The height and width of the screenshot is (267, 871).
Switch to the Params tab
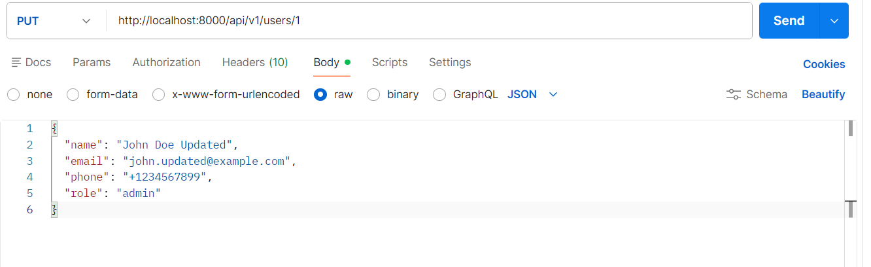[92, 63]
